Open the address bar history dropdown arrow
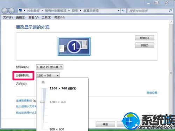175x131 pixels. click(x=119, y=11)
